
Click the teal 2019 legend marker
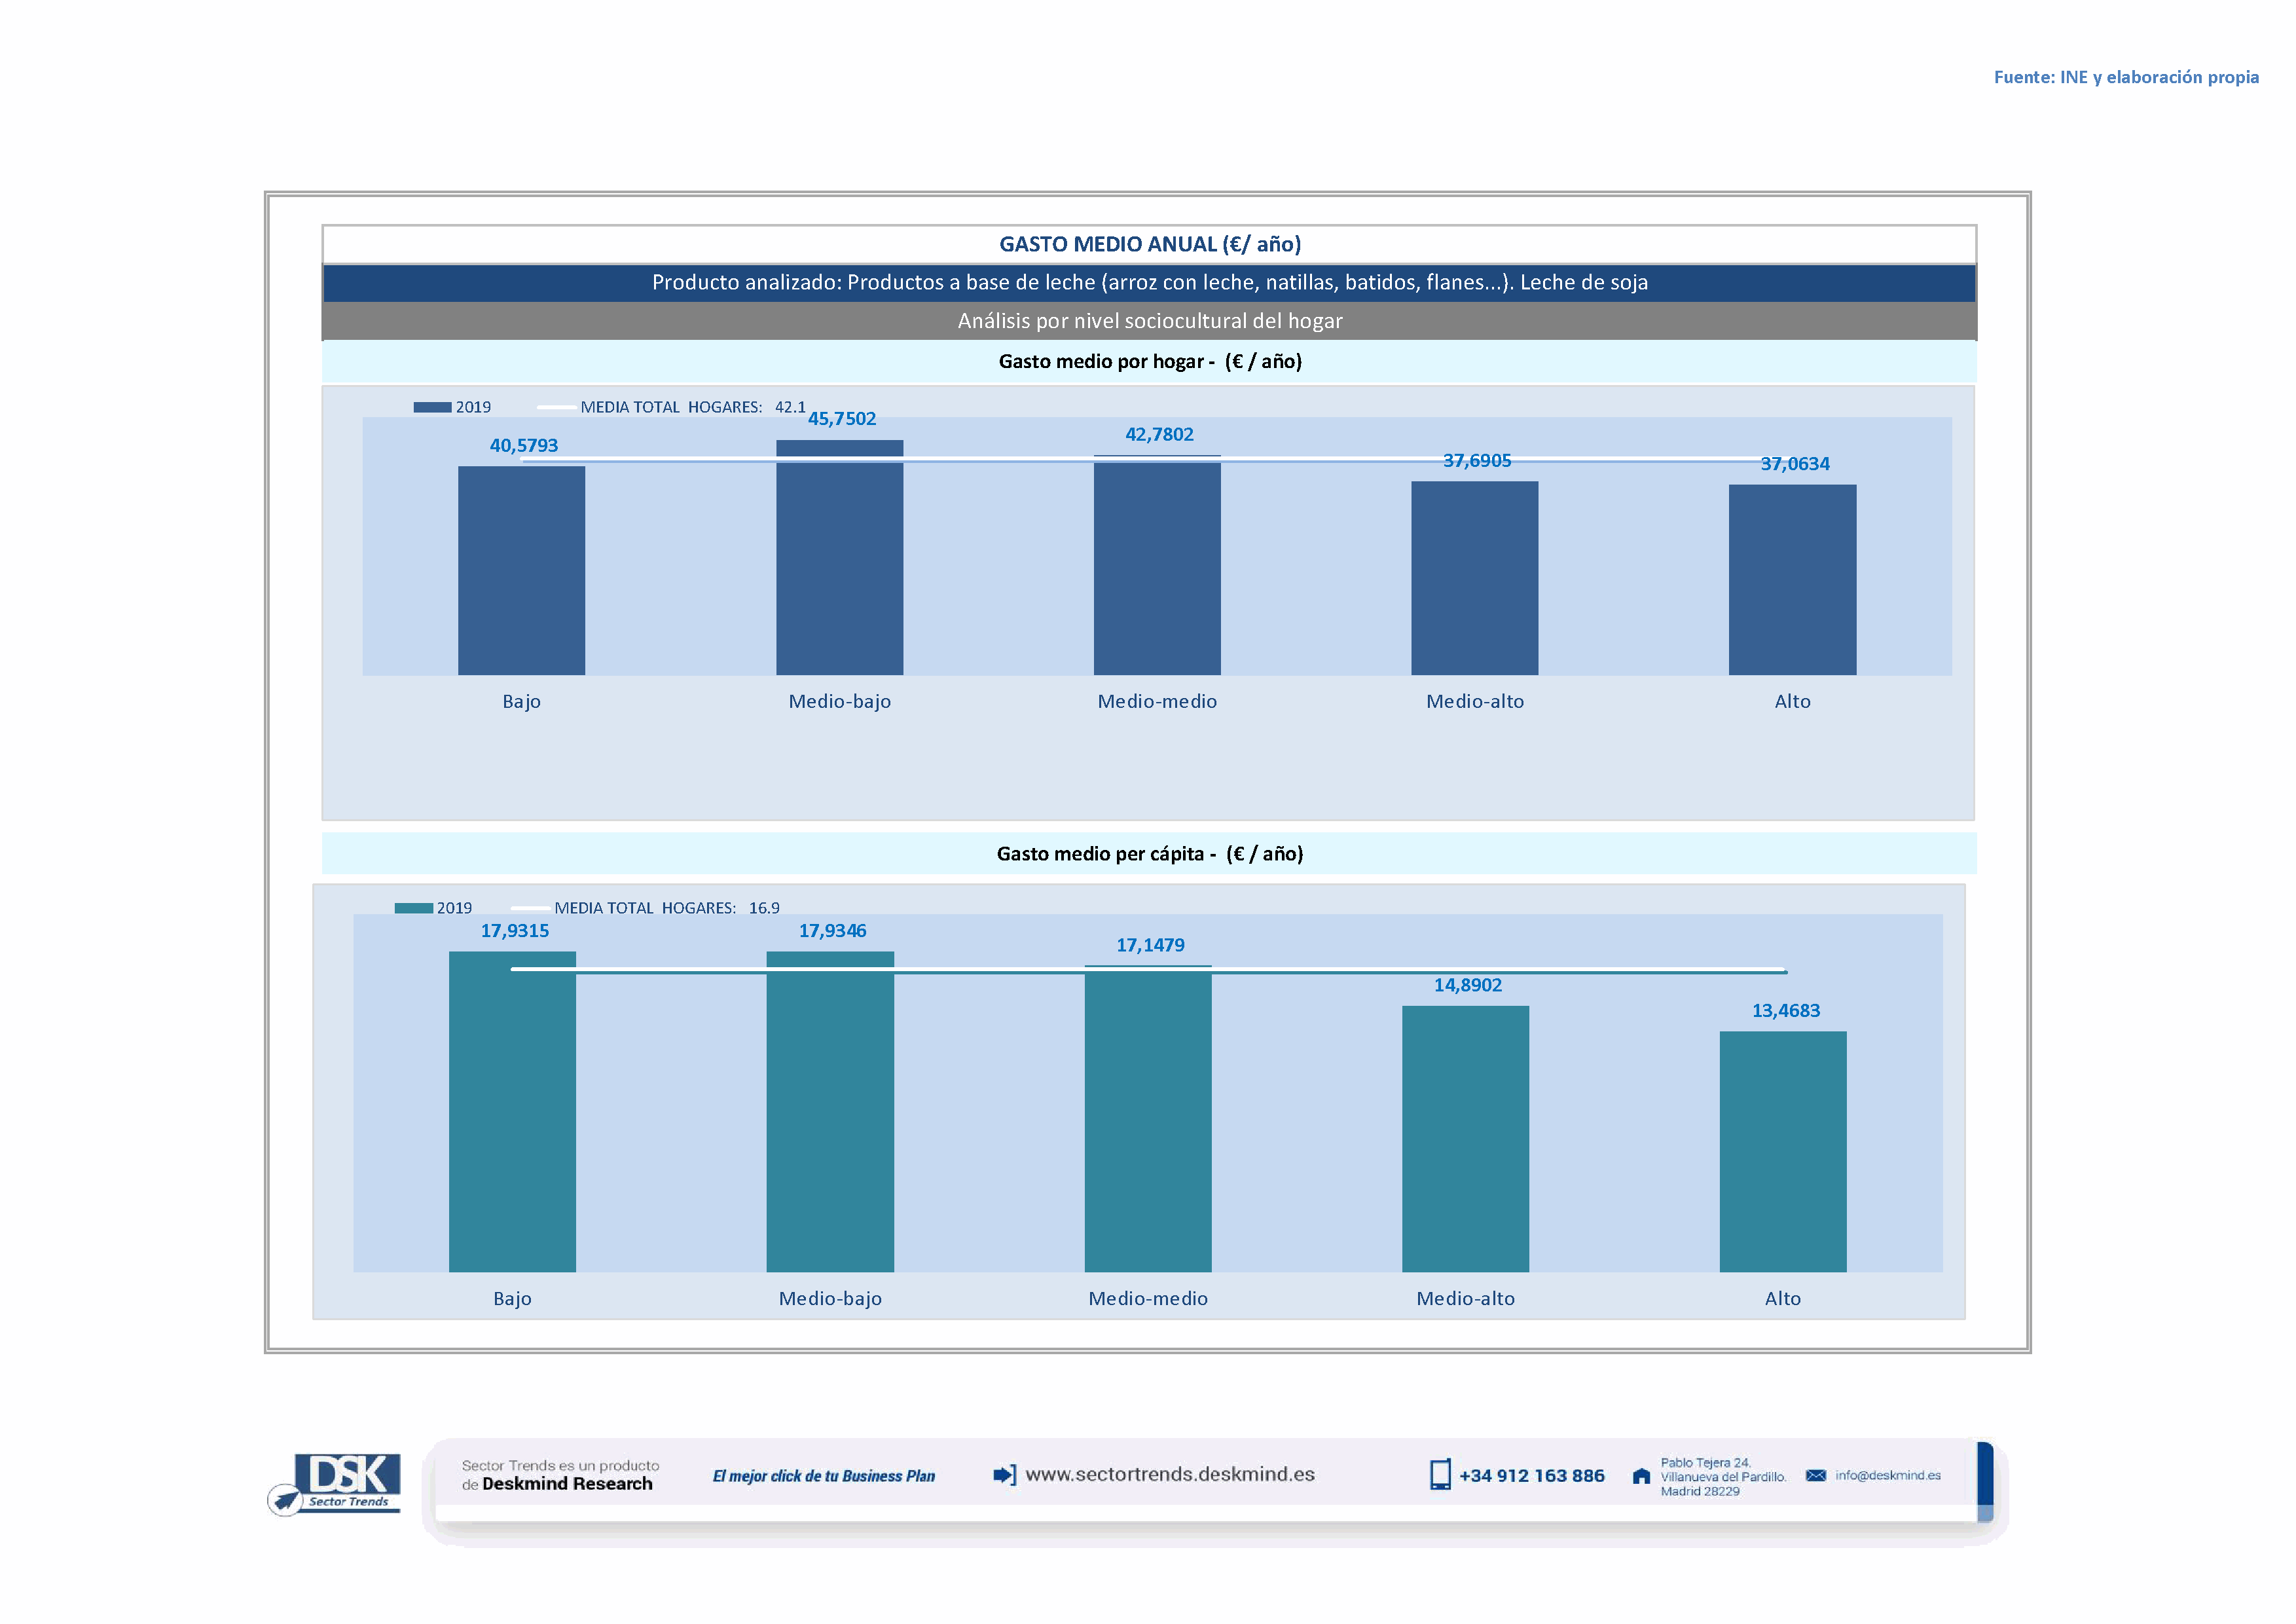[413, 908]
